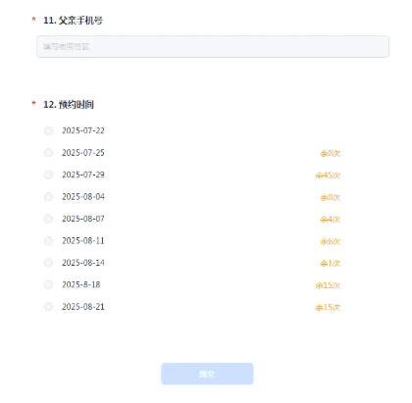The height and width of the screenshot is (403, 412).
Task: Select the 2025-08-21 radio button
Action: click(x=48, y=307)
